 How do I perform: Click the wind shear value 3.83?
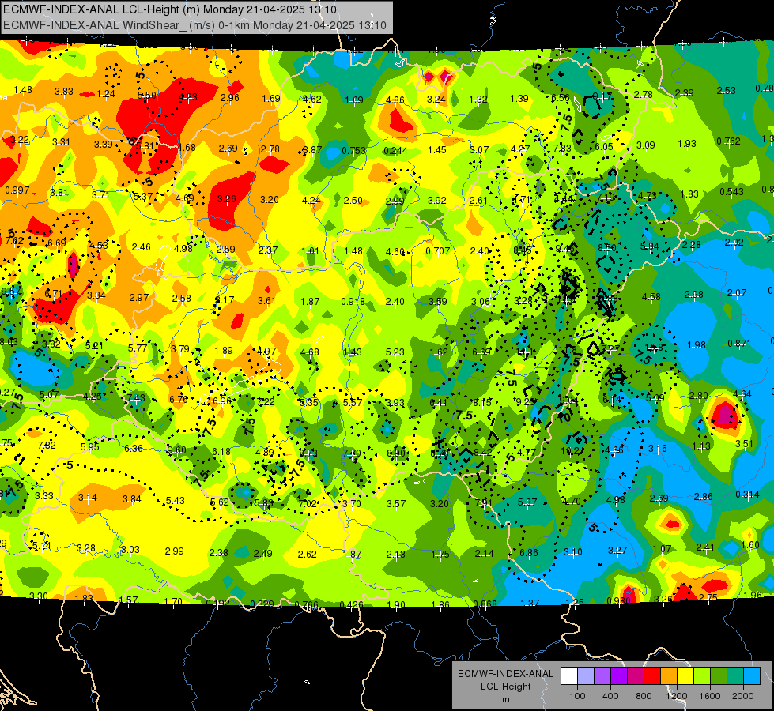[x=64, y=92]
